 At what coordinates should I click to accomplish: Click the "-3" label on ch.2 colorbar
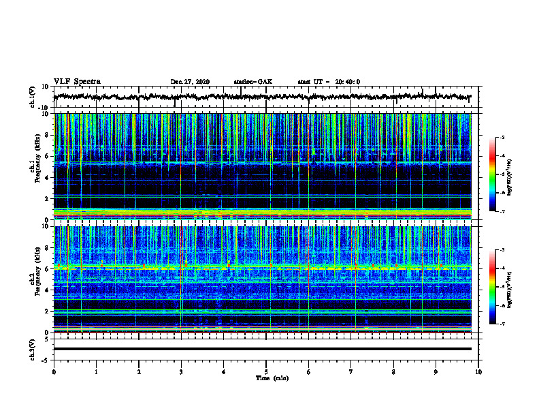pos(502,250)
